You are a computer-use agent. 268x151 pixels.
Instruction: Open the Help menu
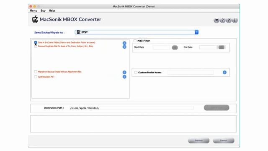pos(52,10)
